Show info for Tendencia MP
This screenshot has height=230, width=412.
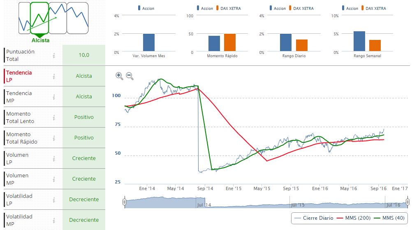pyautogui.click(x=54, y=97)
